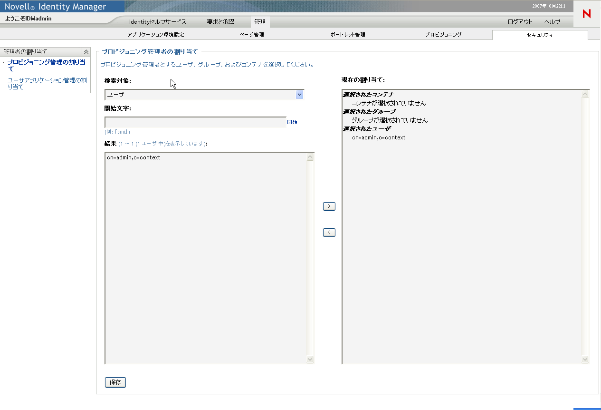
Task: Click the up scroll arrow of 現在の割り当て list
Action: pos(585,94)
